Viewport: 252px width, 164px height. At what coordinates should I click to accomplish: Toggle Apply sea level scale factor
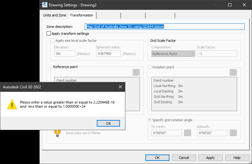pos(53,41)
